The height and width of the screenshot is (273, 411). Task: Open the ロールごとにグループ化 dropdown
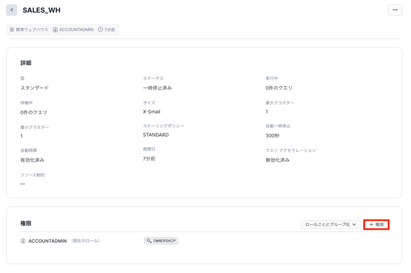coord(331,225)
